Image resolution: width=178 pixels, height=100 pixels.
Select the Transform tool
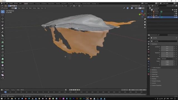coord(3,28)
